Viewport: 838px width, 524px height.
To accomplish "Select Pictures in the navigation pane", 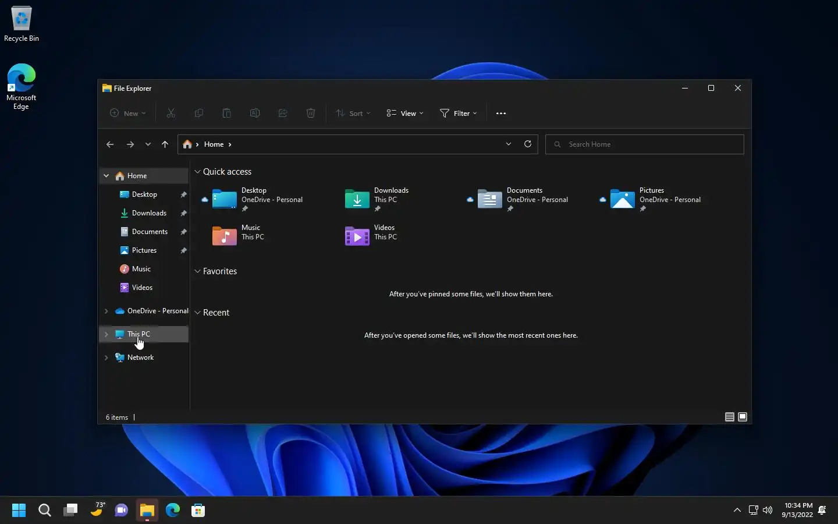I will (x=144, y=250).
